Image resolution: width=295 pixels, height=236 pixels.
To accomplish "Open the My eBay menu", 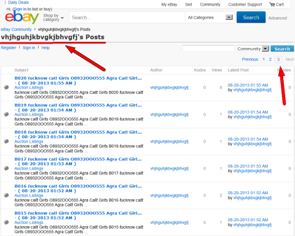I will click(x=169, y=4).
